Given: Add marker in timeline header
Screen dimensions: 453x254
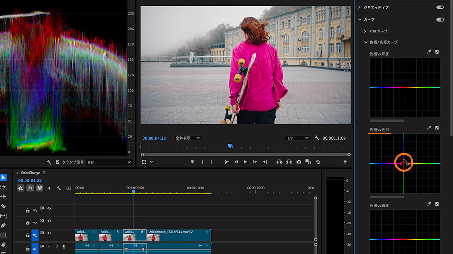Looking at the screenshot, I should (50, 188).
